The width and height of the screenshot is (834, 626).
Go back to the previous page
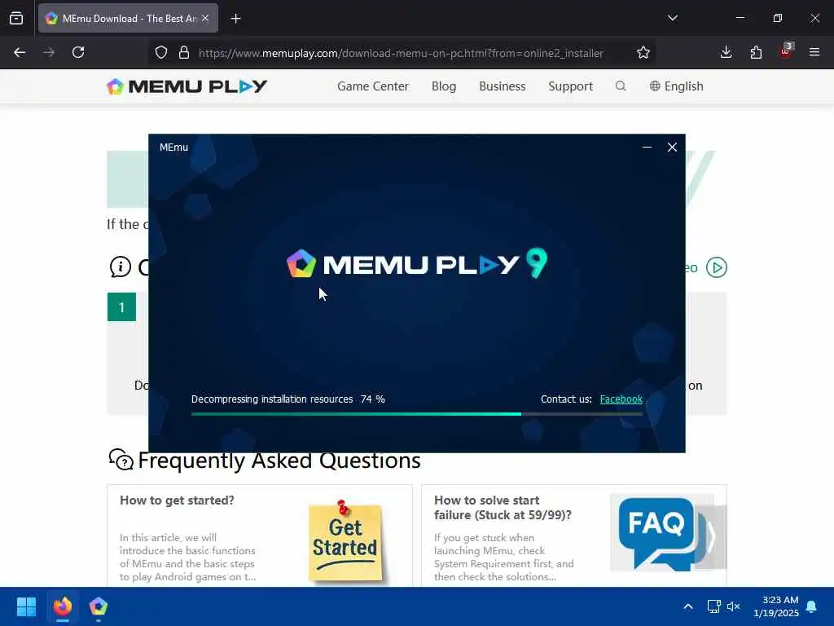(x=20, y=52)
